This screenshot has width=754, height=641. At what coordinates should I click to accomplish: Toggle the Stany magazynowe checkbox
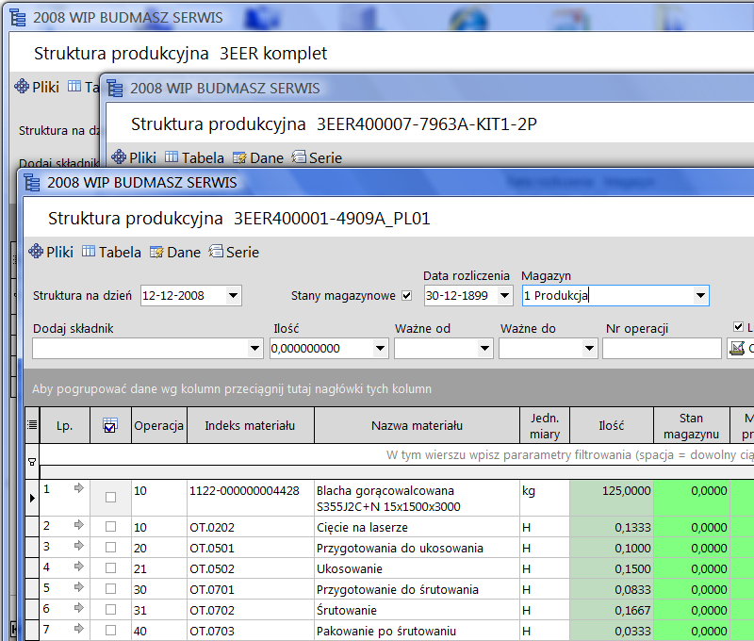[407, 295]
